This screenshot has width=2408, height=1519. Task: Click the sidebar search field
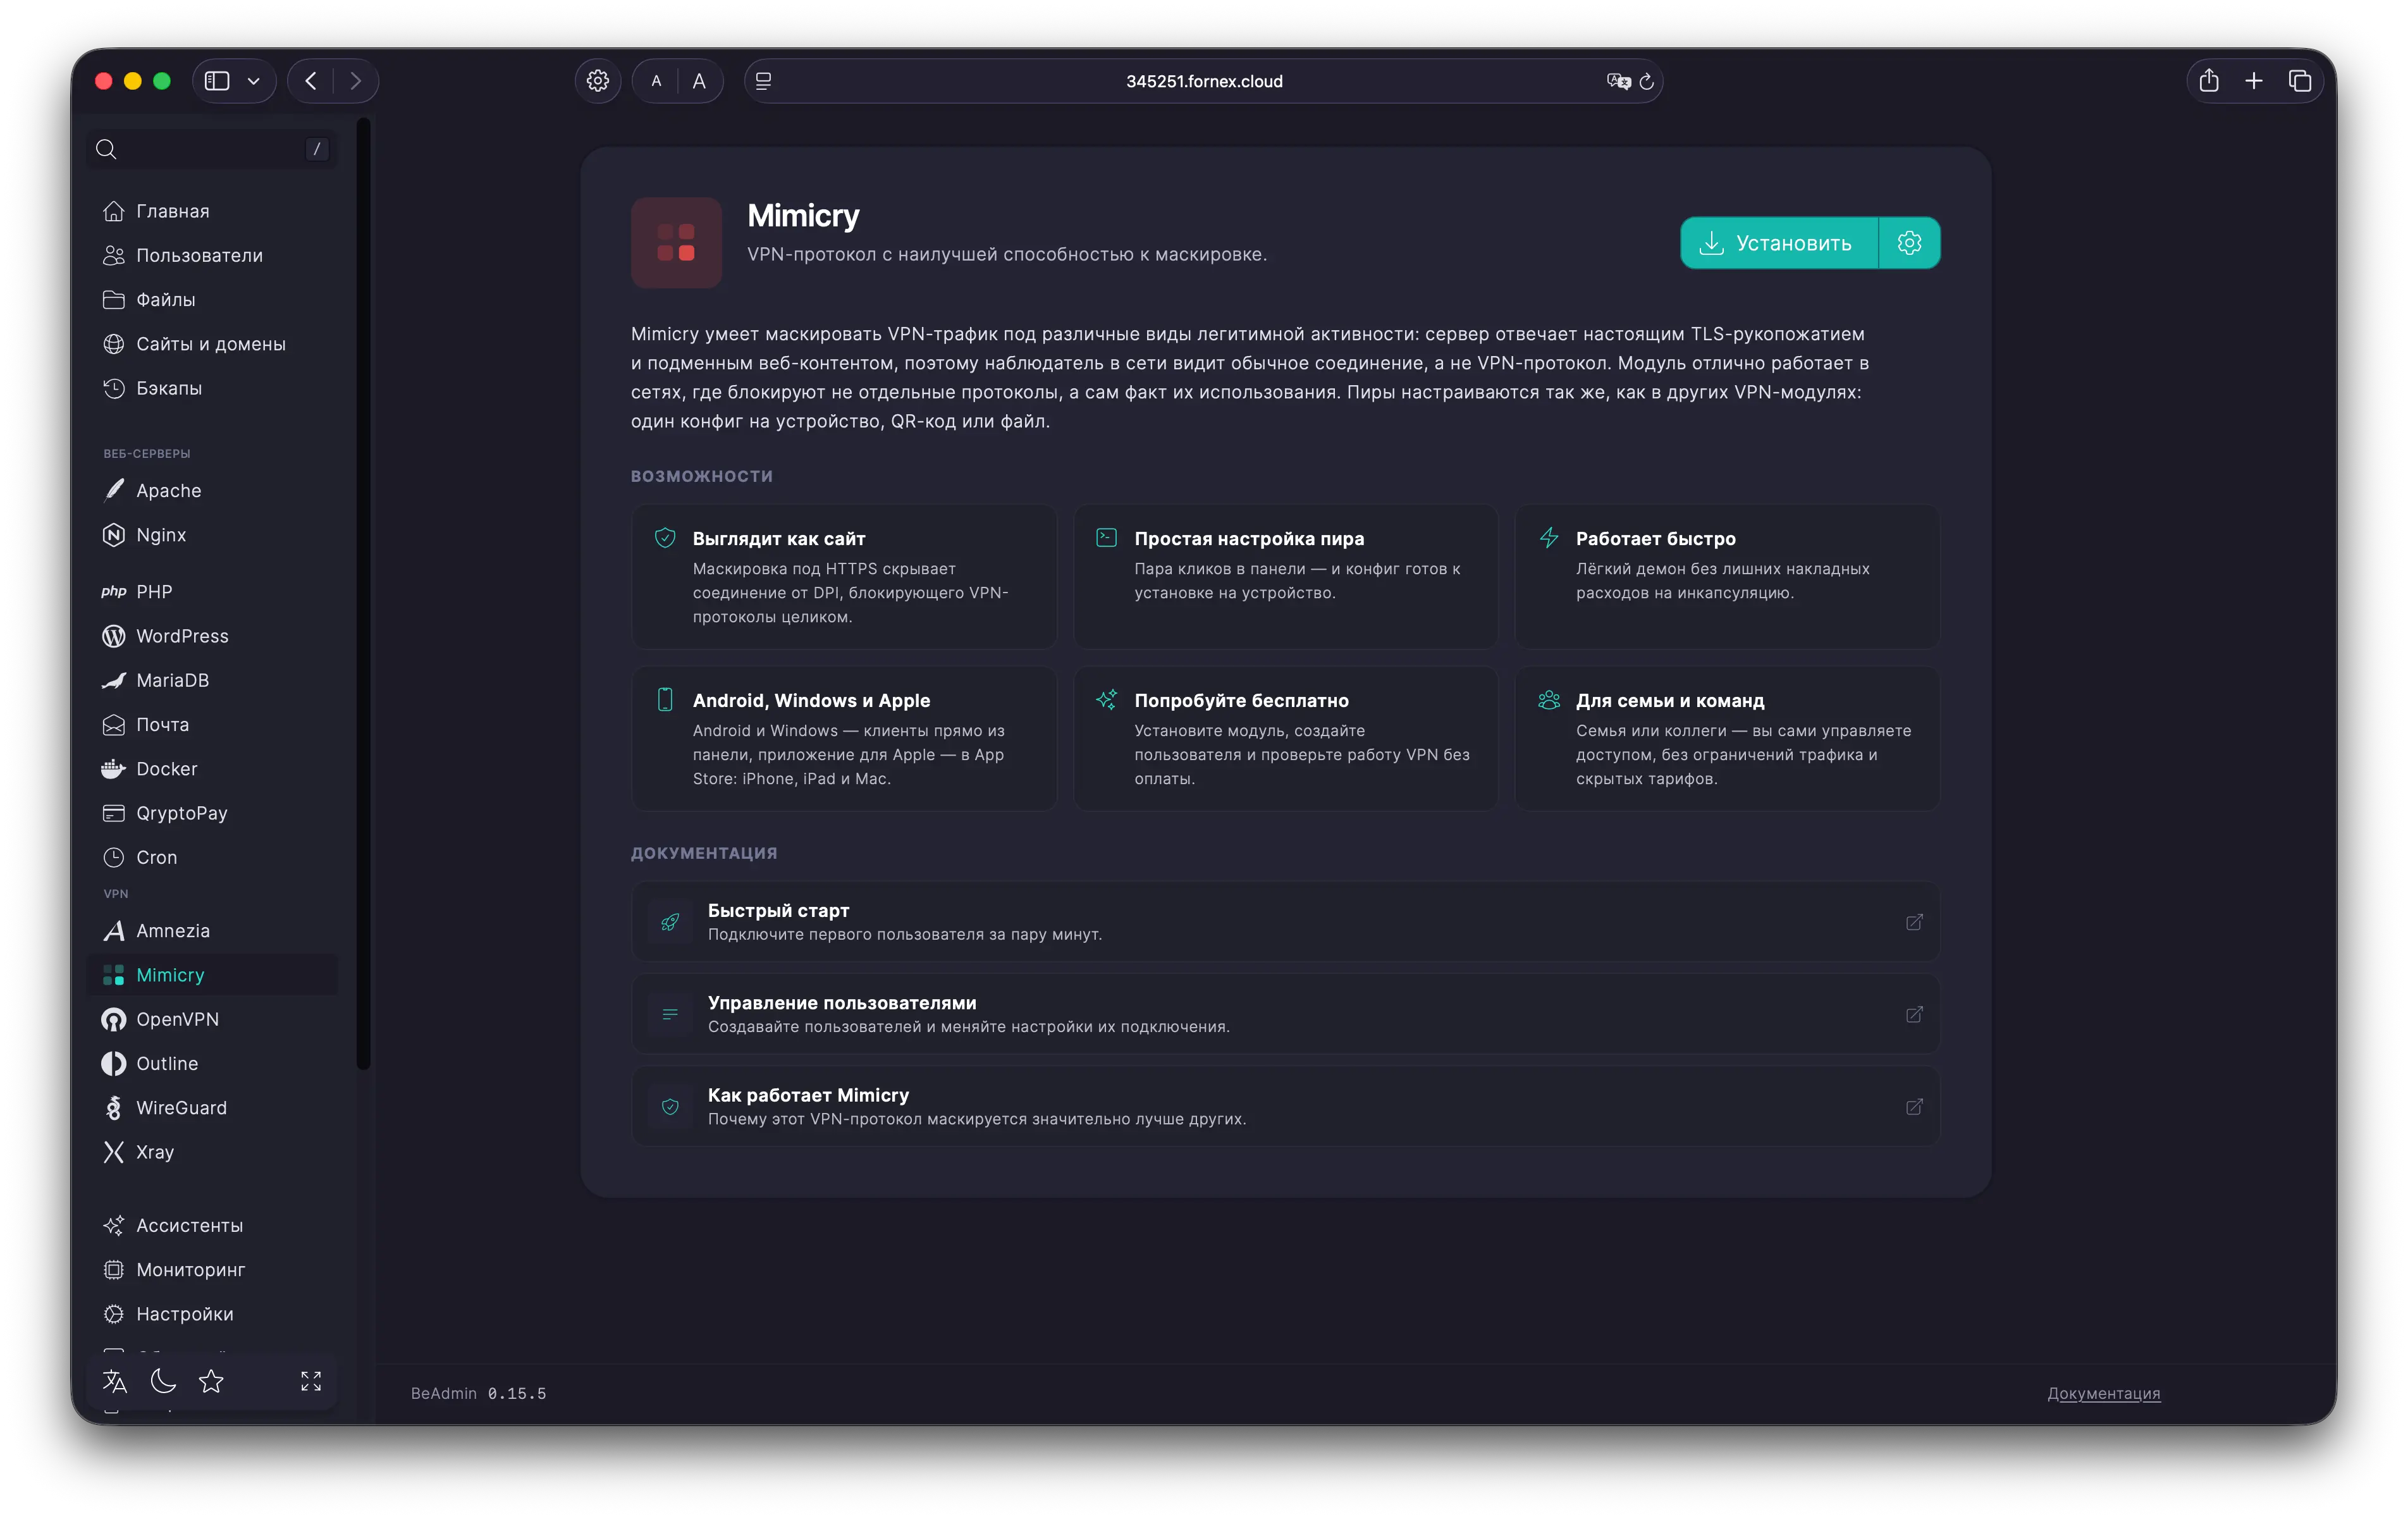tap(212, 149)
